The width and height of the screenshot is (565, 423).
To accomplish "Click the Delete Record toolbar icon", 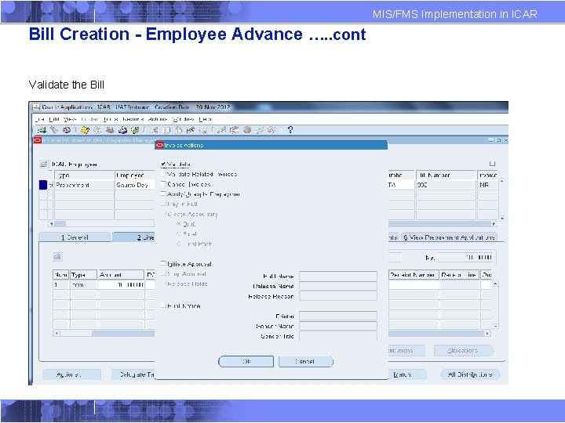I will pos(203,130).
